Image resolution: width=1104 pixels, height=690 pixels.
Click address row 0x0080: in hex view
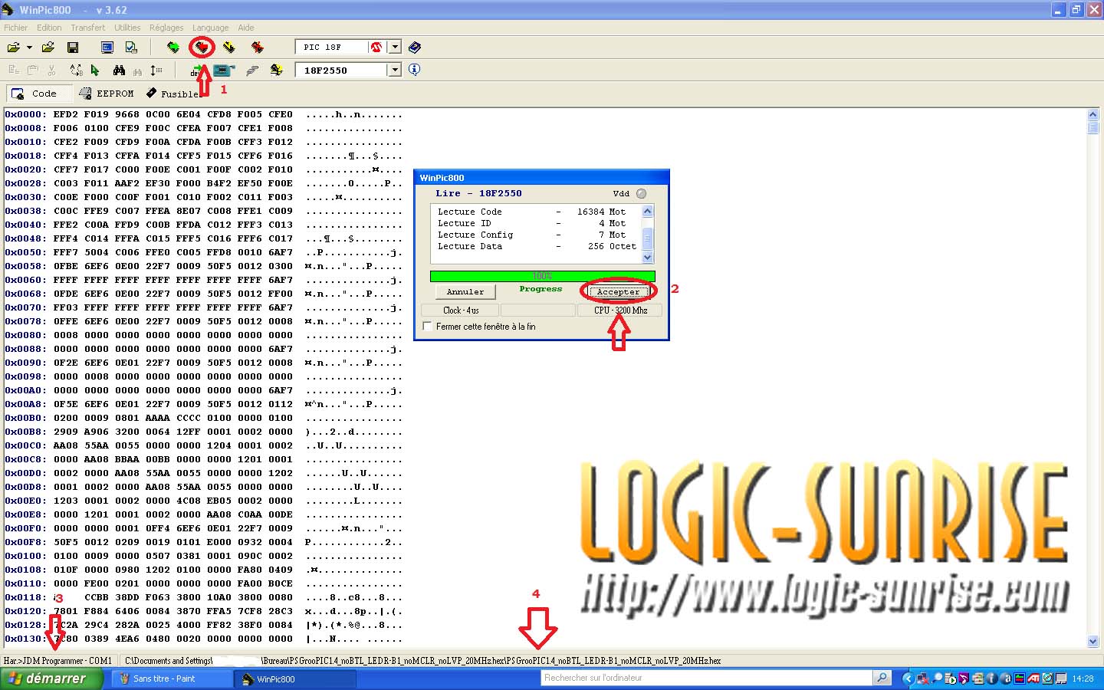(x=25, y=335)
